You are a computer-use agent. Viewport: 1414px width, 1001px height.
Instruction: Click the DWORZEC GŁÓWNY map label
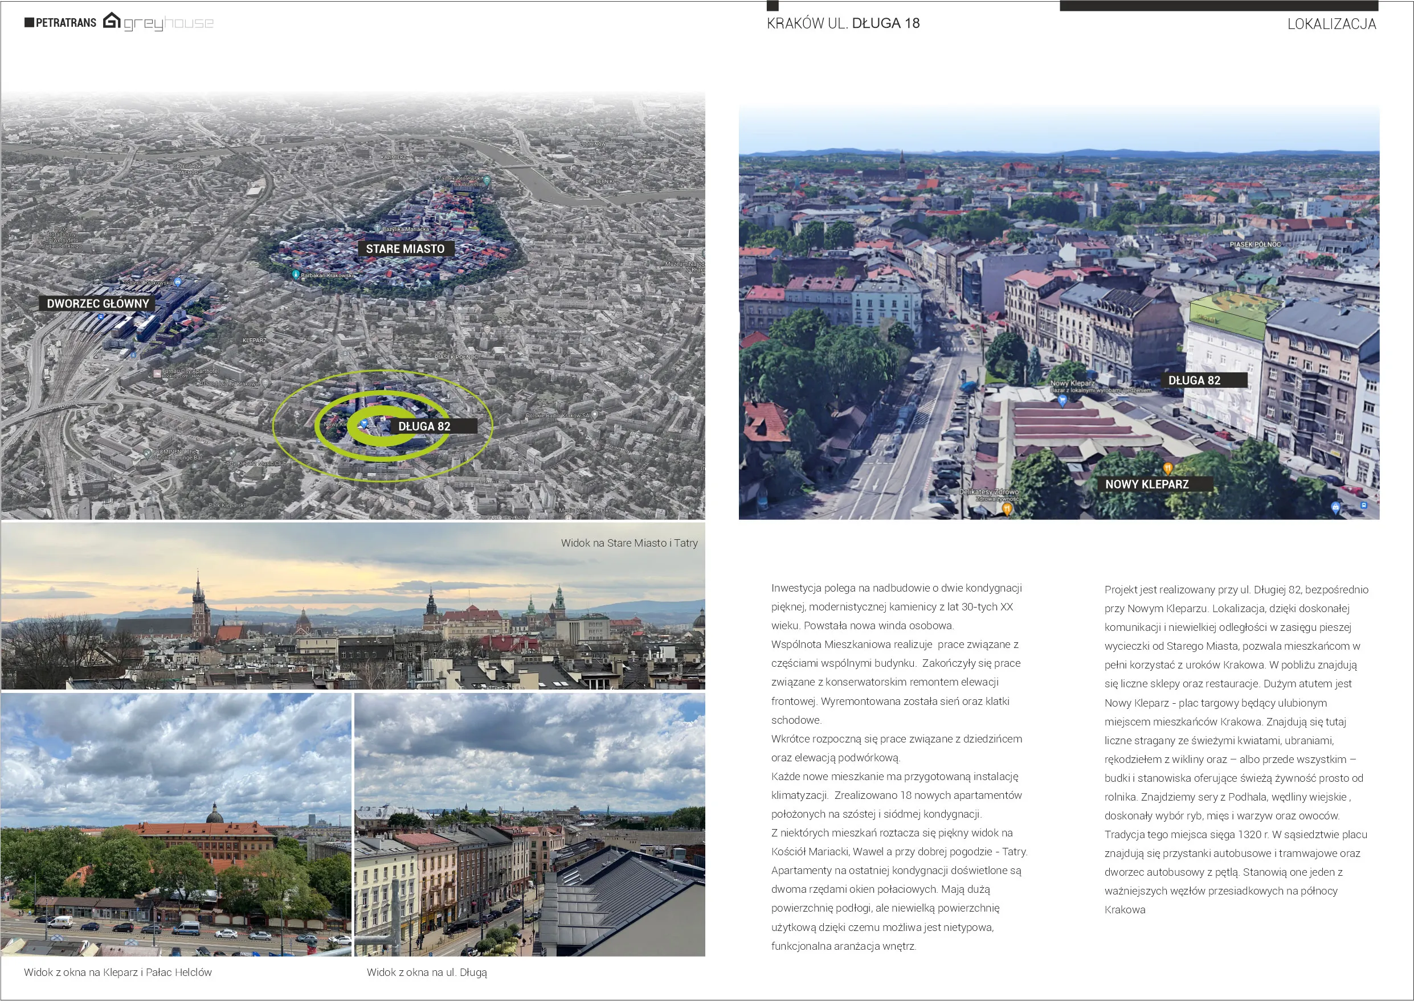97,303
